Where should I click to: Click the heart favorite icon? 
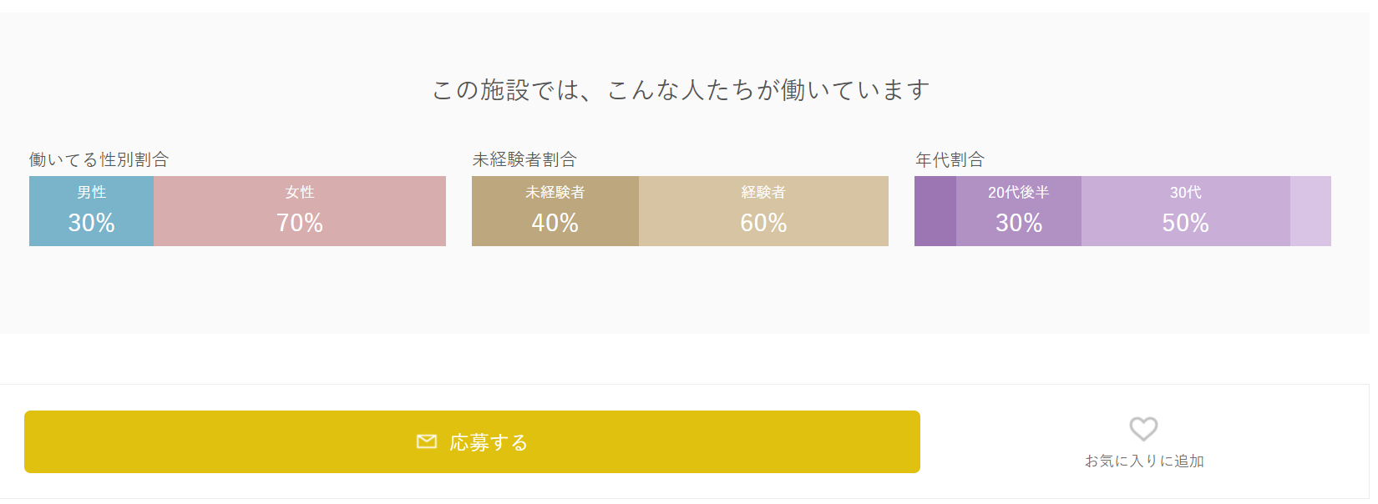(1143, 429)
